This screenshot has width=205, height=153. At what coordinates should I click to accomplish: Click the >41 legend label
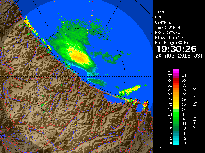coord(169,71)
